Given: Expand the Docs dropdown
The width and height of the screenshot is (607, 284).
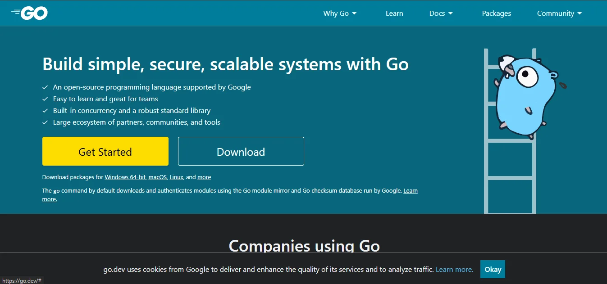Looking at the screenshot, I should 440,13.
